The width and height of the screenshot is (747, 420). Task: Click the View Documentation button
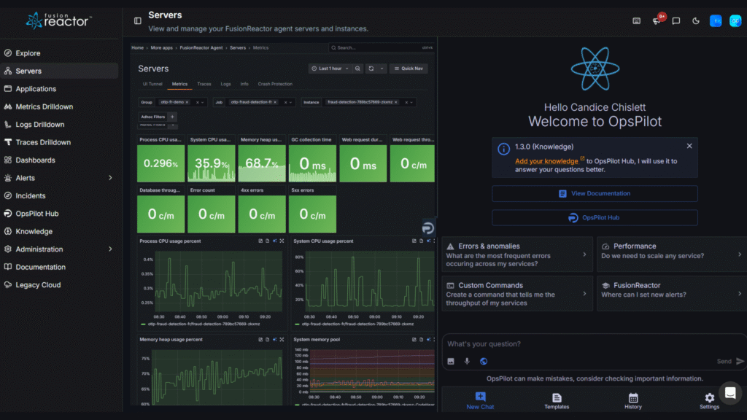595,193
